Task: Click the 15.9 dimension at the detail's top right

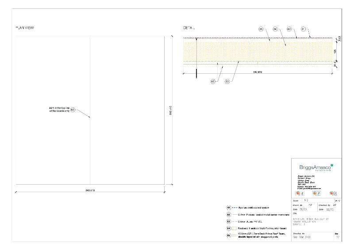Action: pyautogui.click(x=339, y=38)
